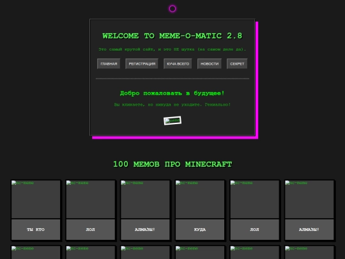345x259 pixels.
Task: Select the КУДА caption
Action: coord(200,230)
